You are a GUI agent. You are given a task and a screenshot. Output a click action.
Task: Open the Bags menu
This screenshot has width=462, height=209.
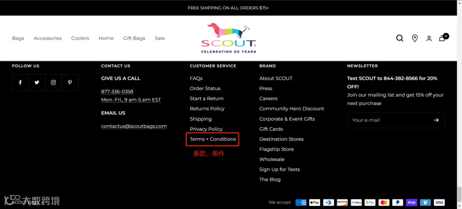coord(18,38)
